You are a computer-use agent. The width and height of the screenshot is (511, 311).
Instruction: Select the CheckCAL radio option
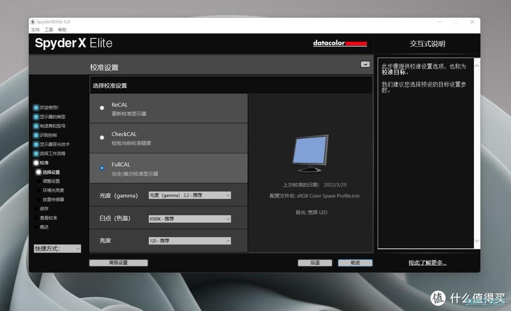click(102, 138)
